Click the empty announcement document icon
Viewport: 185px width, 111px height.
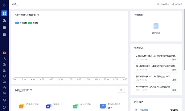coord(156,26)
